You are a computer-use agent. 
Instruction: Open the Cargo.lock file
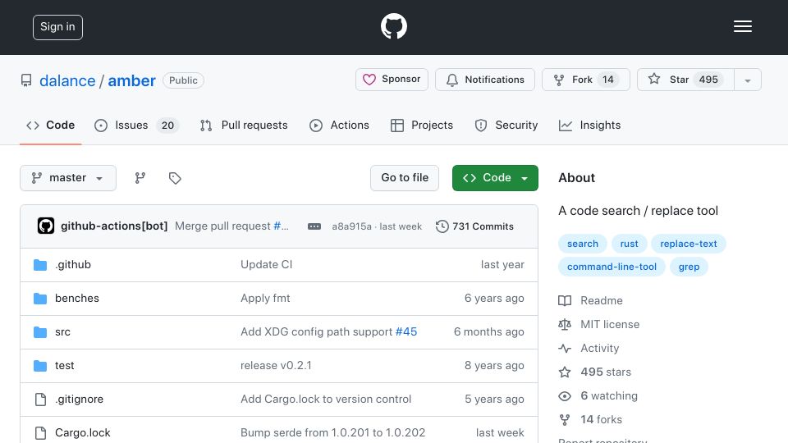point(82,433)
